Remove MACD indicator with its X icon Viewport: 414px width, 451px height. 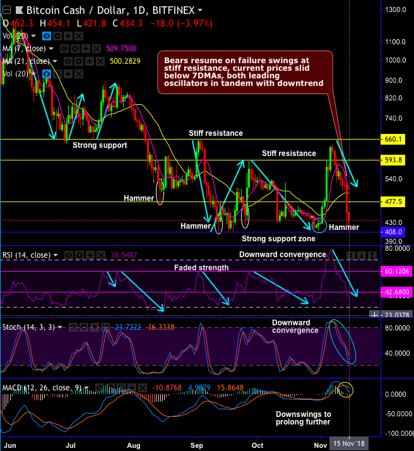click(x=143, y=388)
